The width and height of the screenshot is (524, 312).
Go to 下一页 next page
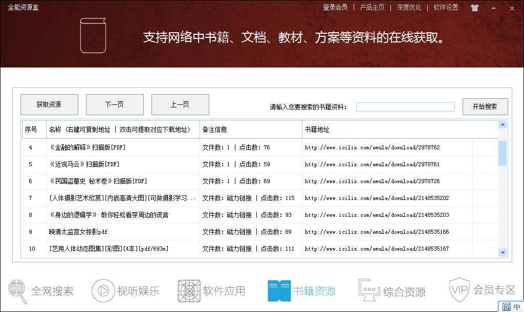(114, 104)
